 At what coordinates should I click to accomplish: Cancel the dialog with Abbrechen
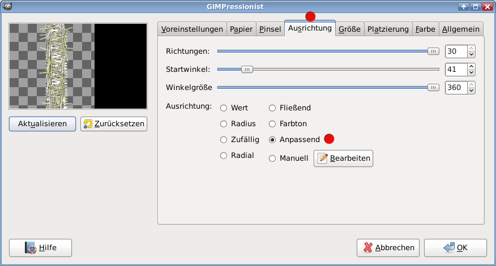tap(388, 248)
